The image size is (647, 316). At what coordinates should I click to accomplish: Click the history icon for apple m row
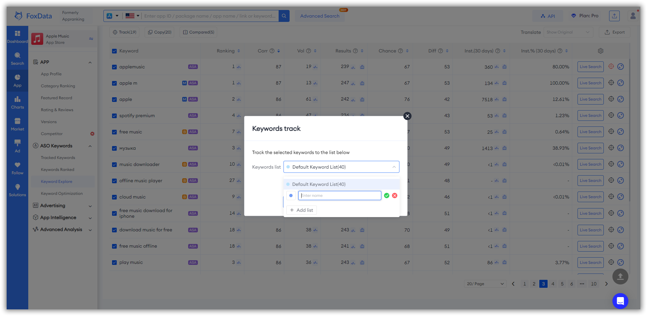click(620, 83)
